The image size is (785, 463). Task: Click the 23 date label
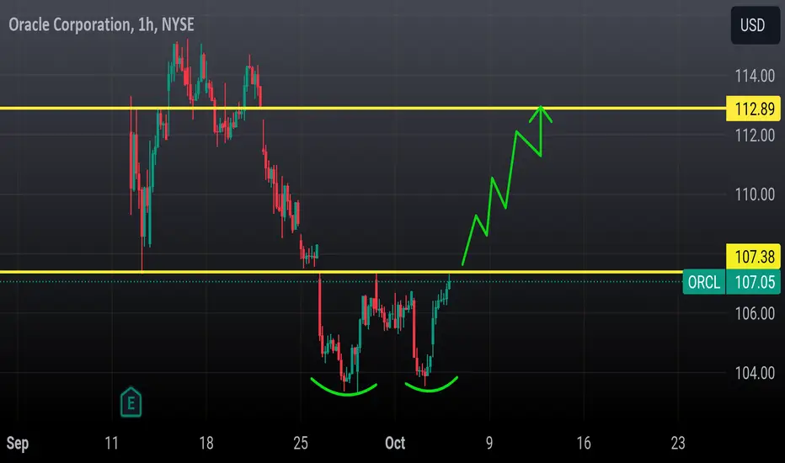pos(678,443)
